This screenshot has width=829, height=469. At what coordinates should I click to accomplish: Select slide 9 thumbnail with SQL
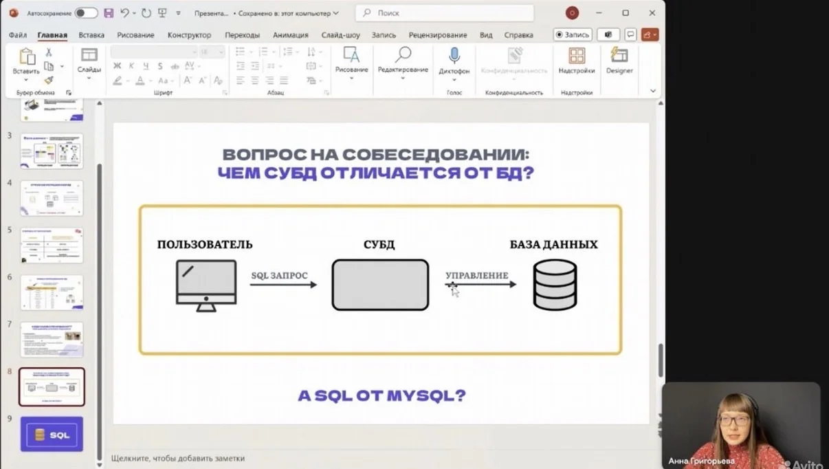click(52, 434)
